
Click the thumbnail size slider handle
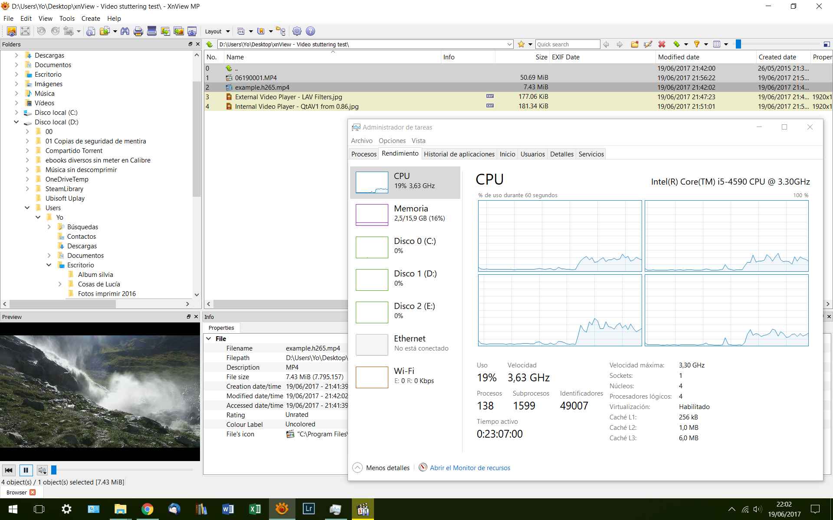738,44
